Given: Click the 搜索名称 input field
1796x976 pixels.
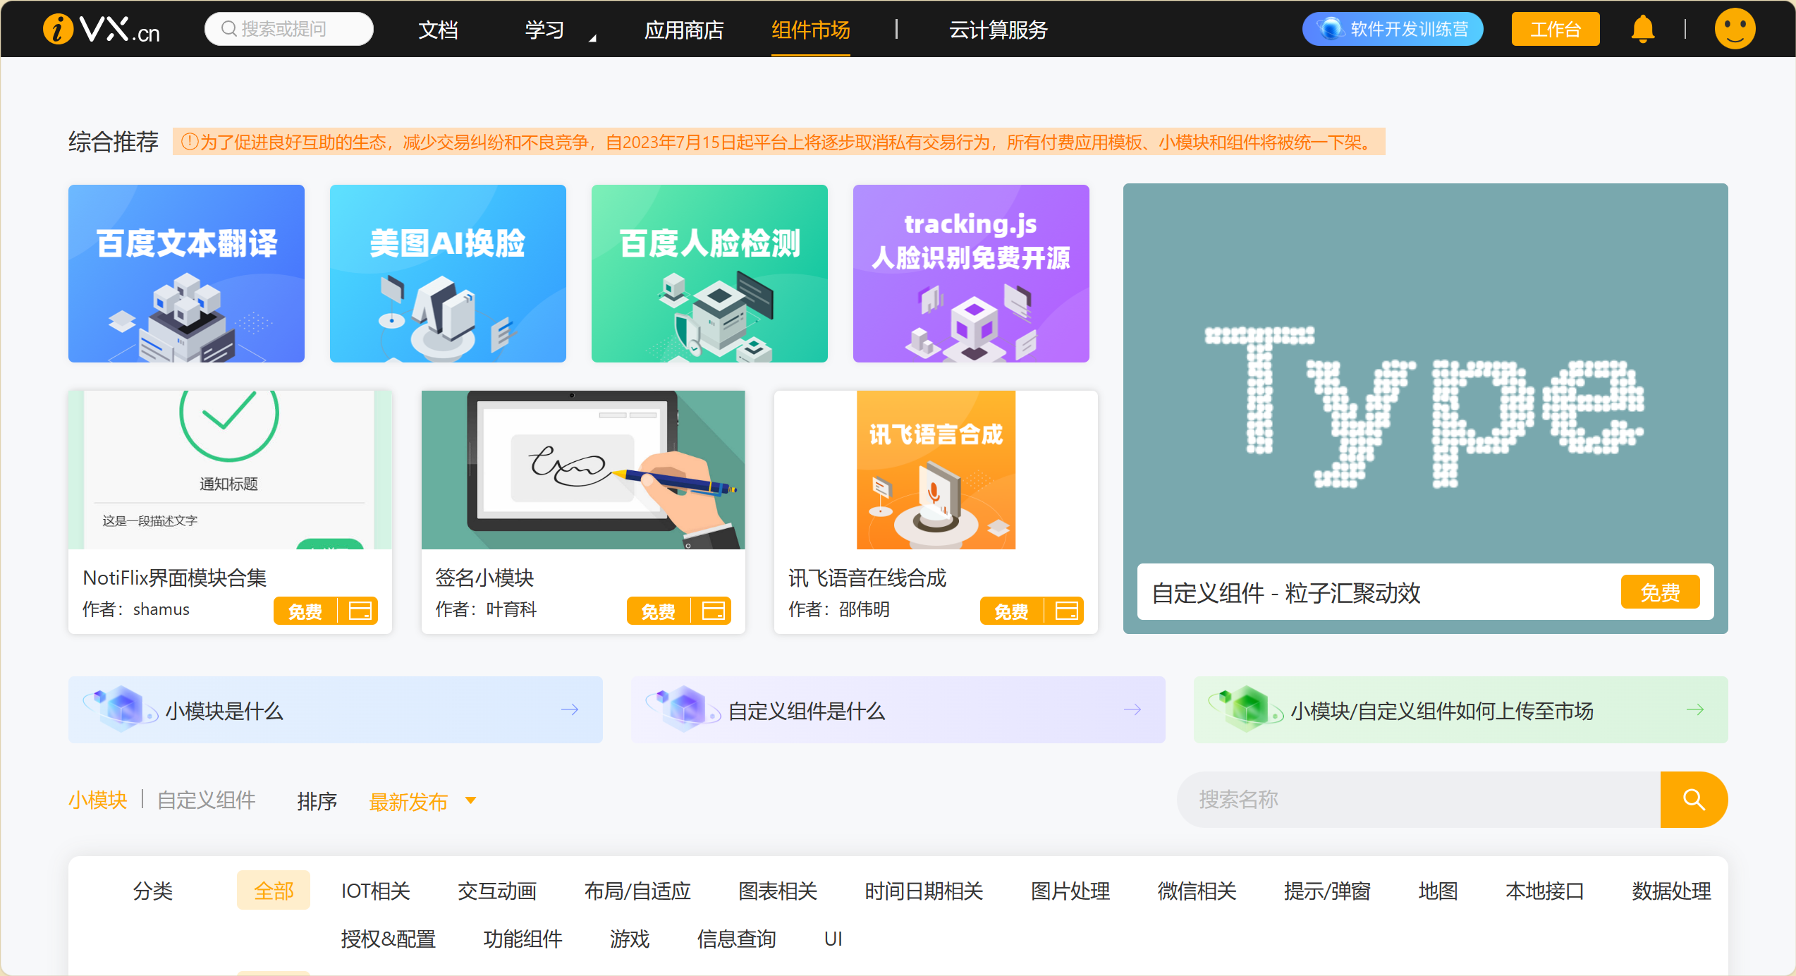Looking at the screenshot, I should click(1417, 800).
